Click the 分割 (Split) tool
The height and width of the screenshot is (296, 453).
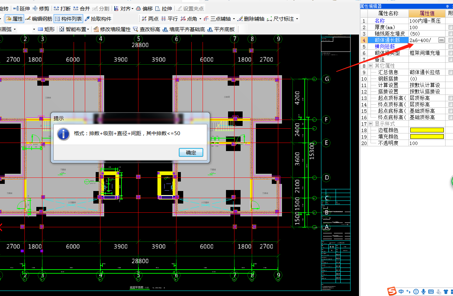101,8
